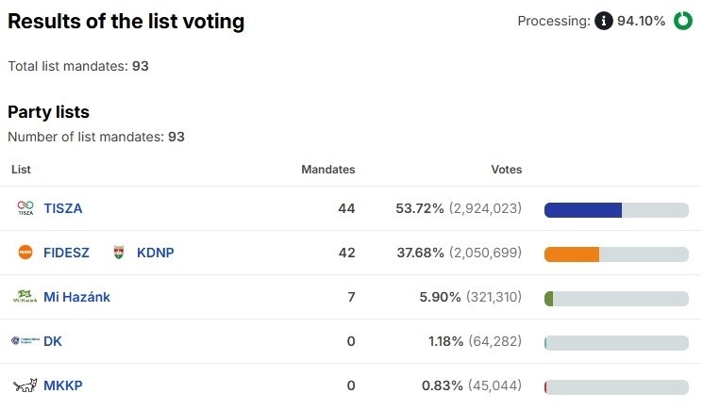Screen dimensions: 703x410
Task: Click the Votes column header
Action: tap(506, 170)
